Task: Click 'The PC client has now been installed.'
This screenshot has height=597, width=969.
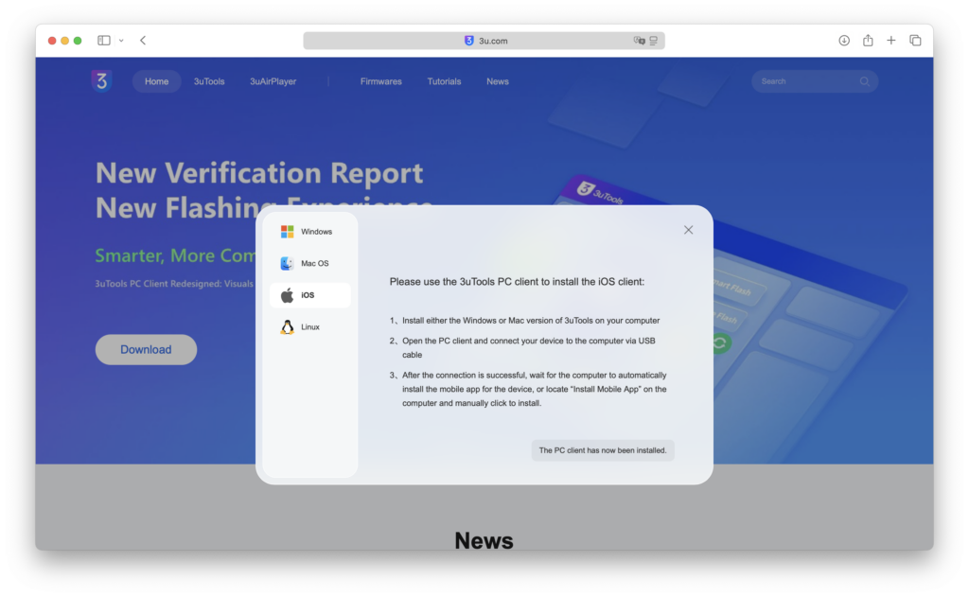Action: pyautogui.click(x=603, y=450)
